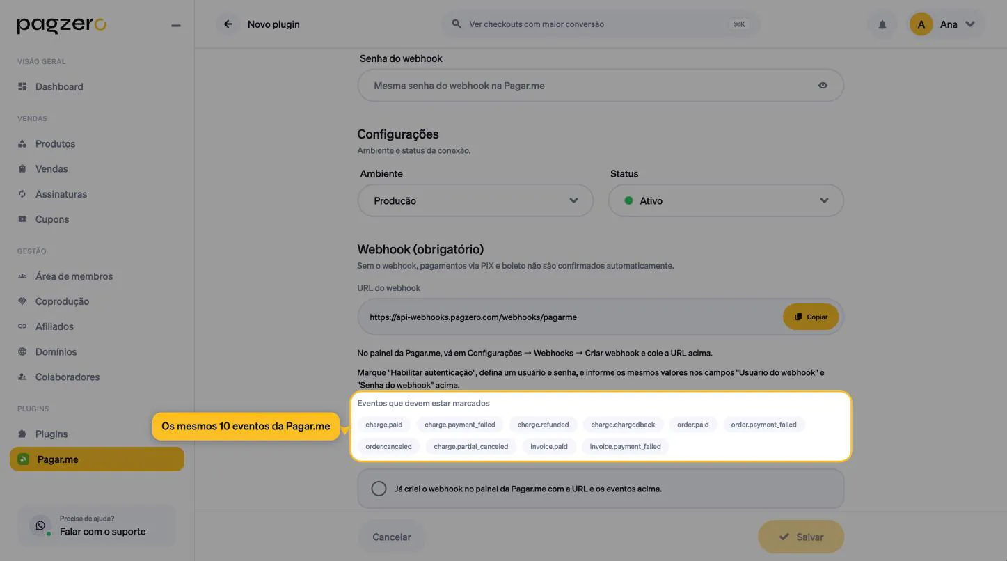
Task: Click the pagzero logo
Action: (61, 25)
